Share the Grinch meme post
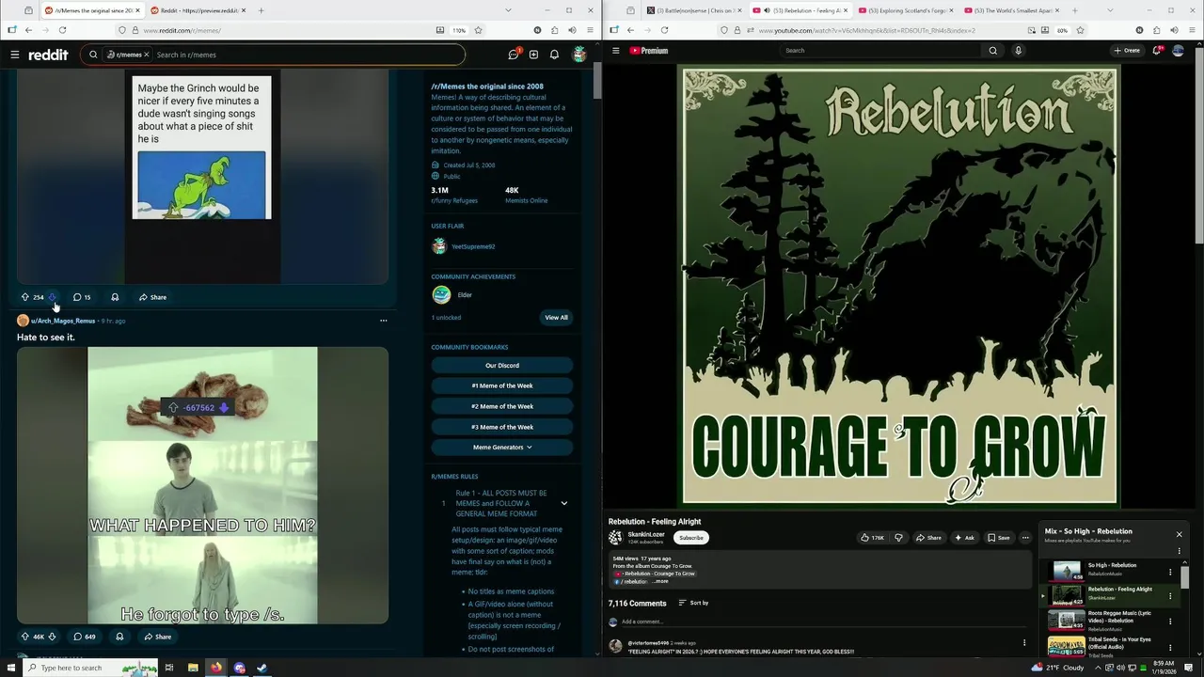The height and width of the screenshot is (677, 1204). coord(152,297)
